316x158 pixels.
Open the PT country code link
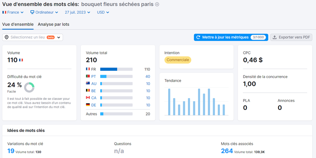94,77
